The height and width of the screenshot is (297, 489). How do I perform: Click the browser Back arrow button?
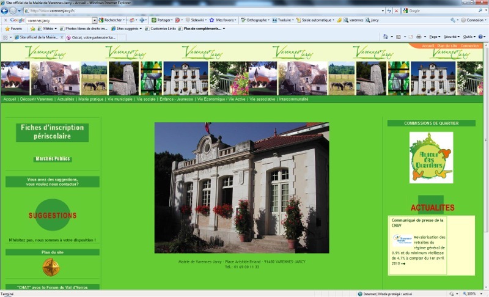pyautogui.click(x=4, y=10)
